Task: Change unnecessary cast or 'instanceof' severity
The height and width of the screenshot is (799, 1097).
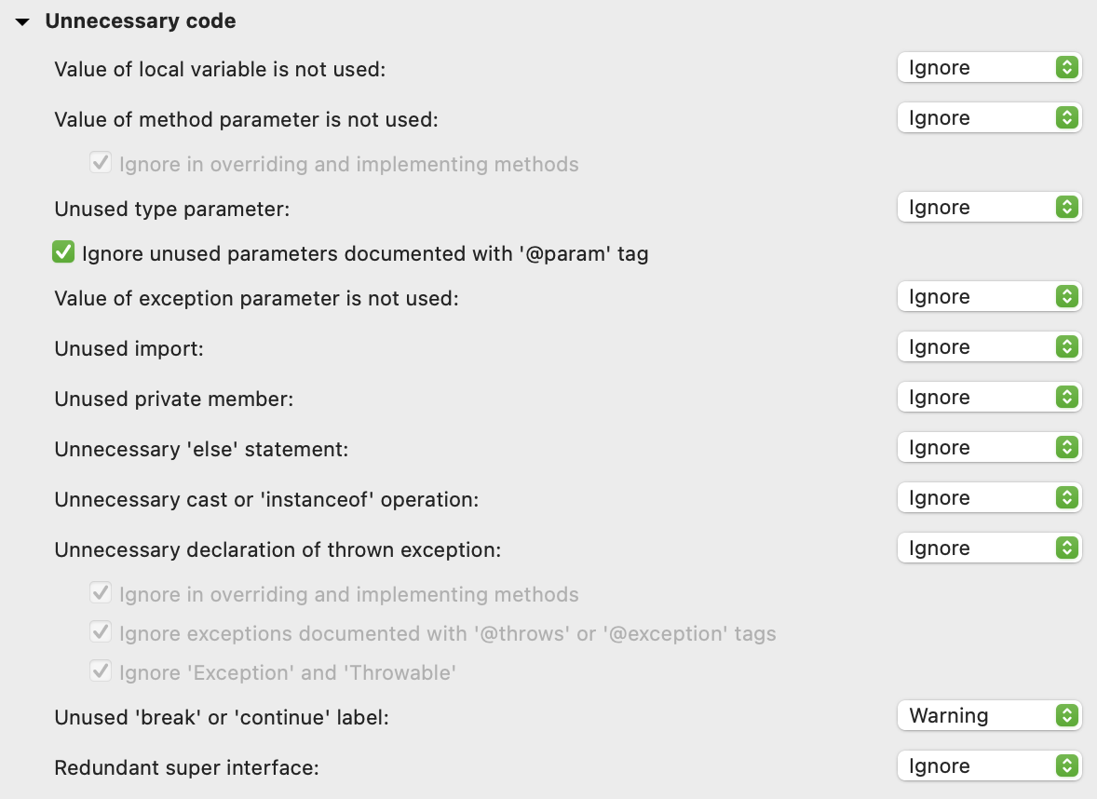Action: tap(988, 498)
